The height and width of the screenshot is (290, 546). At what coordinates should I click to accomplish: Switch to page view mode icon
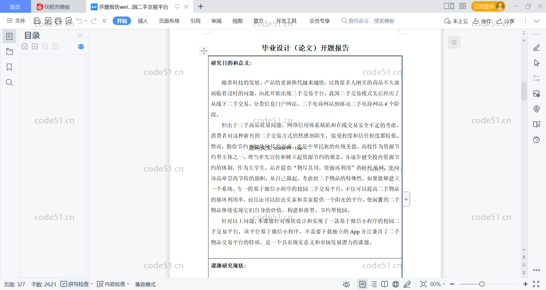362,284
